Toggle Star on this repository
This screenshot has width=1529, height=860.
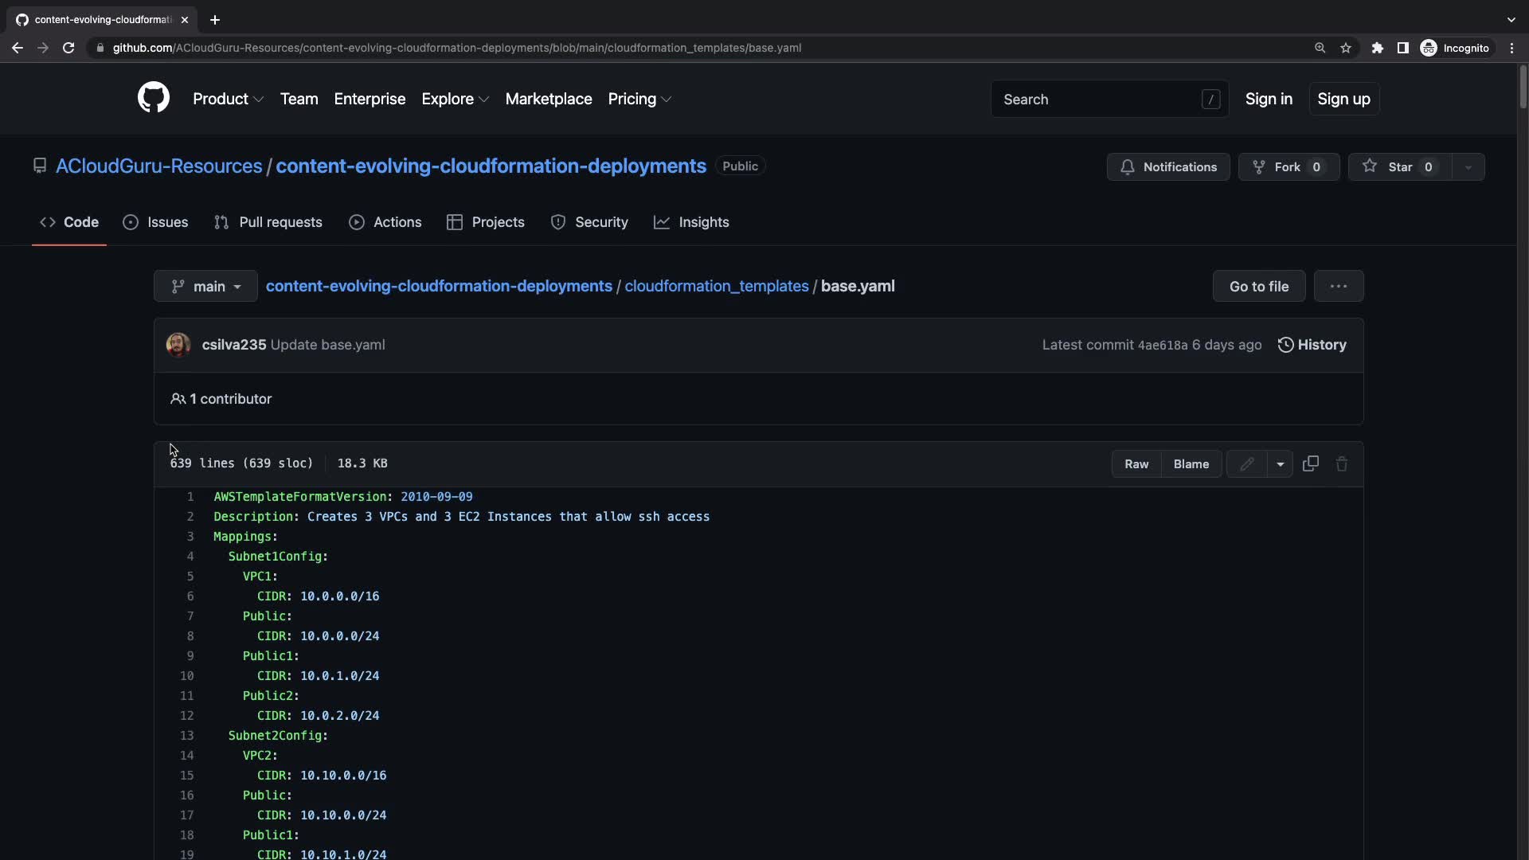click(x=1399, y=167)
